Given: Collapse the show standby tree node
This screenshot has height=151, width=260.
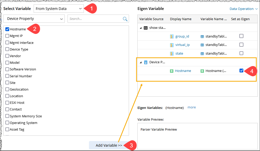Looking at the screenshot, I should click(x=141, y=28).
